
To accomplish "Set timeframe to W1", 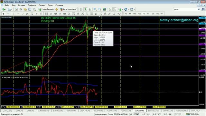I will (157, 14).
